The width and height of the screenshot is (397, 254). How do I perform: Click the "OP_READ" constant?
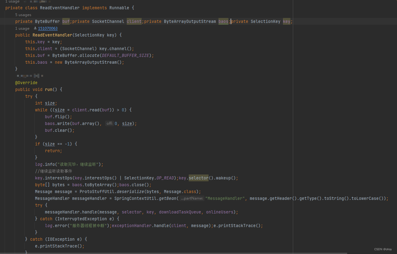(165, 178)
